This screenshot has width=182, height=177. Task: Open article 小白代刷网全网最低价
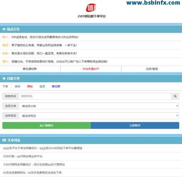coord(34,164)
